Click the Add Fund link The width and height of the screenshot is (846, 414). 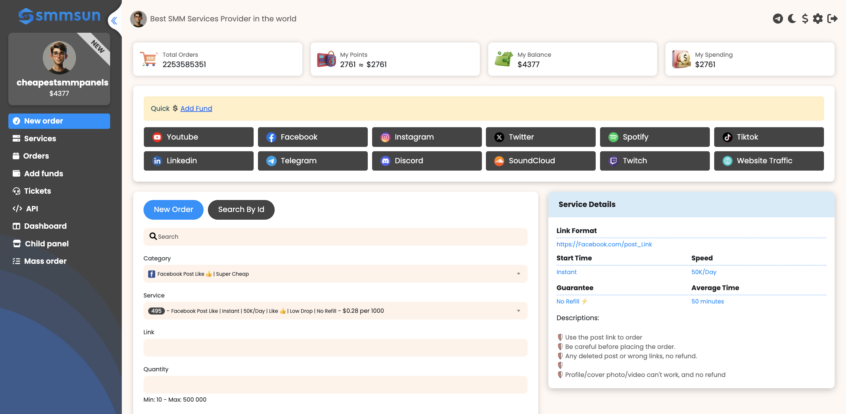point(196,109)
